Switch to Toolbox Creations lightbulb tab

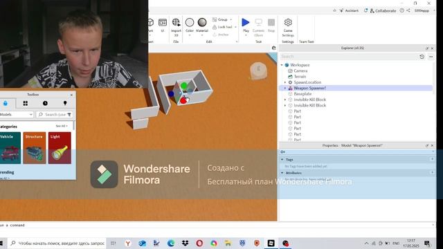65,103
